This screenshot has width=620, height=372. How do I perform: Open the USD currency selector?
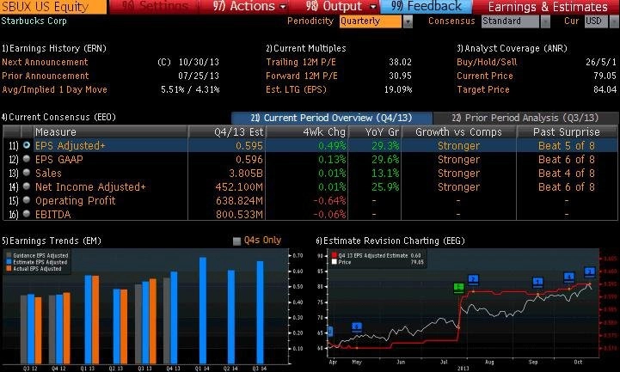(595, 21)
